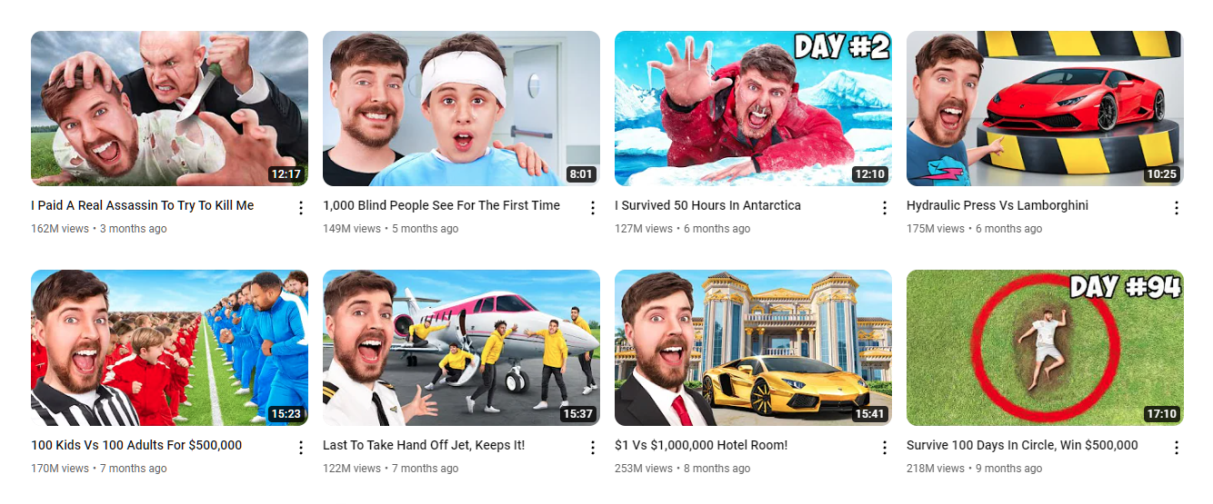Screen dimensions: 1213x504
Task: Open the gold Lamborghini hotel thumbnail
Action: [753, 348]
